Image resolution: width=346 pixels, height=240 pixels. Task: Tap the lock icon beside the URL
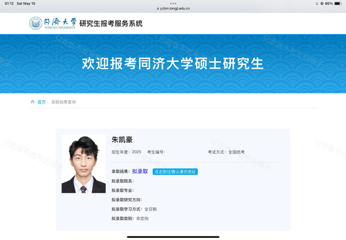point(158,8)
